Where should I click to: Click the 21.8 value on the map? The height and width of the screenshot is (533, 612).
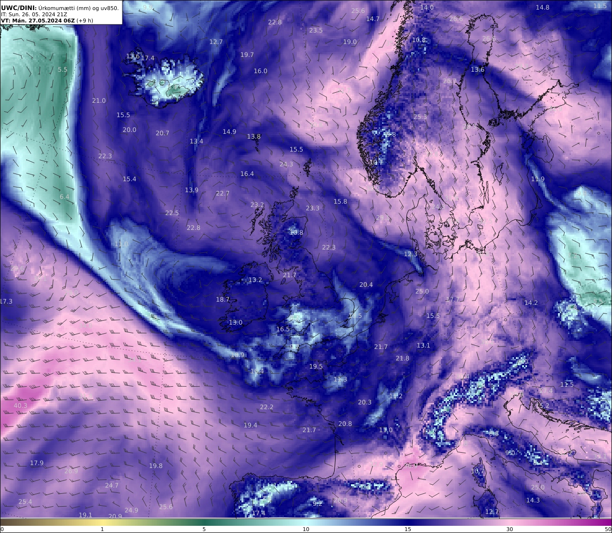[402, 358]
